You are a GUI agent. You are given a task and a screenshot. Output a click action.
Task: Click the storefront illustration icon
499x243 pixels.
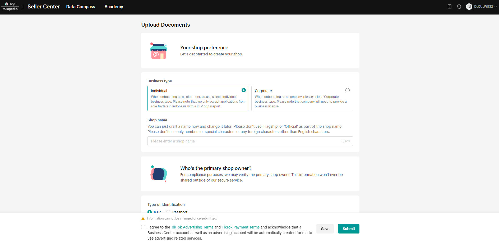point(159,51)
